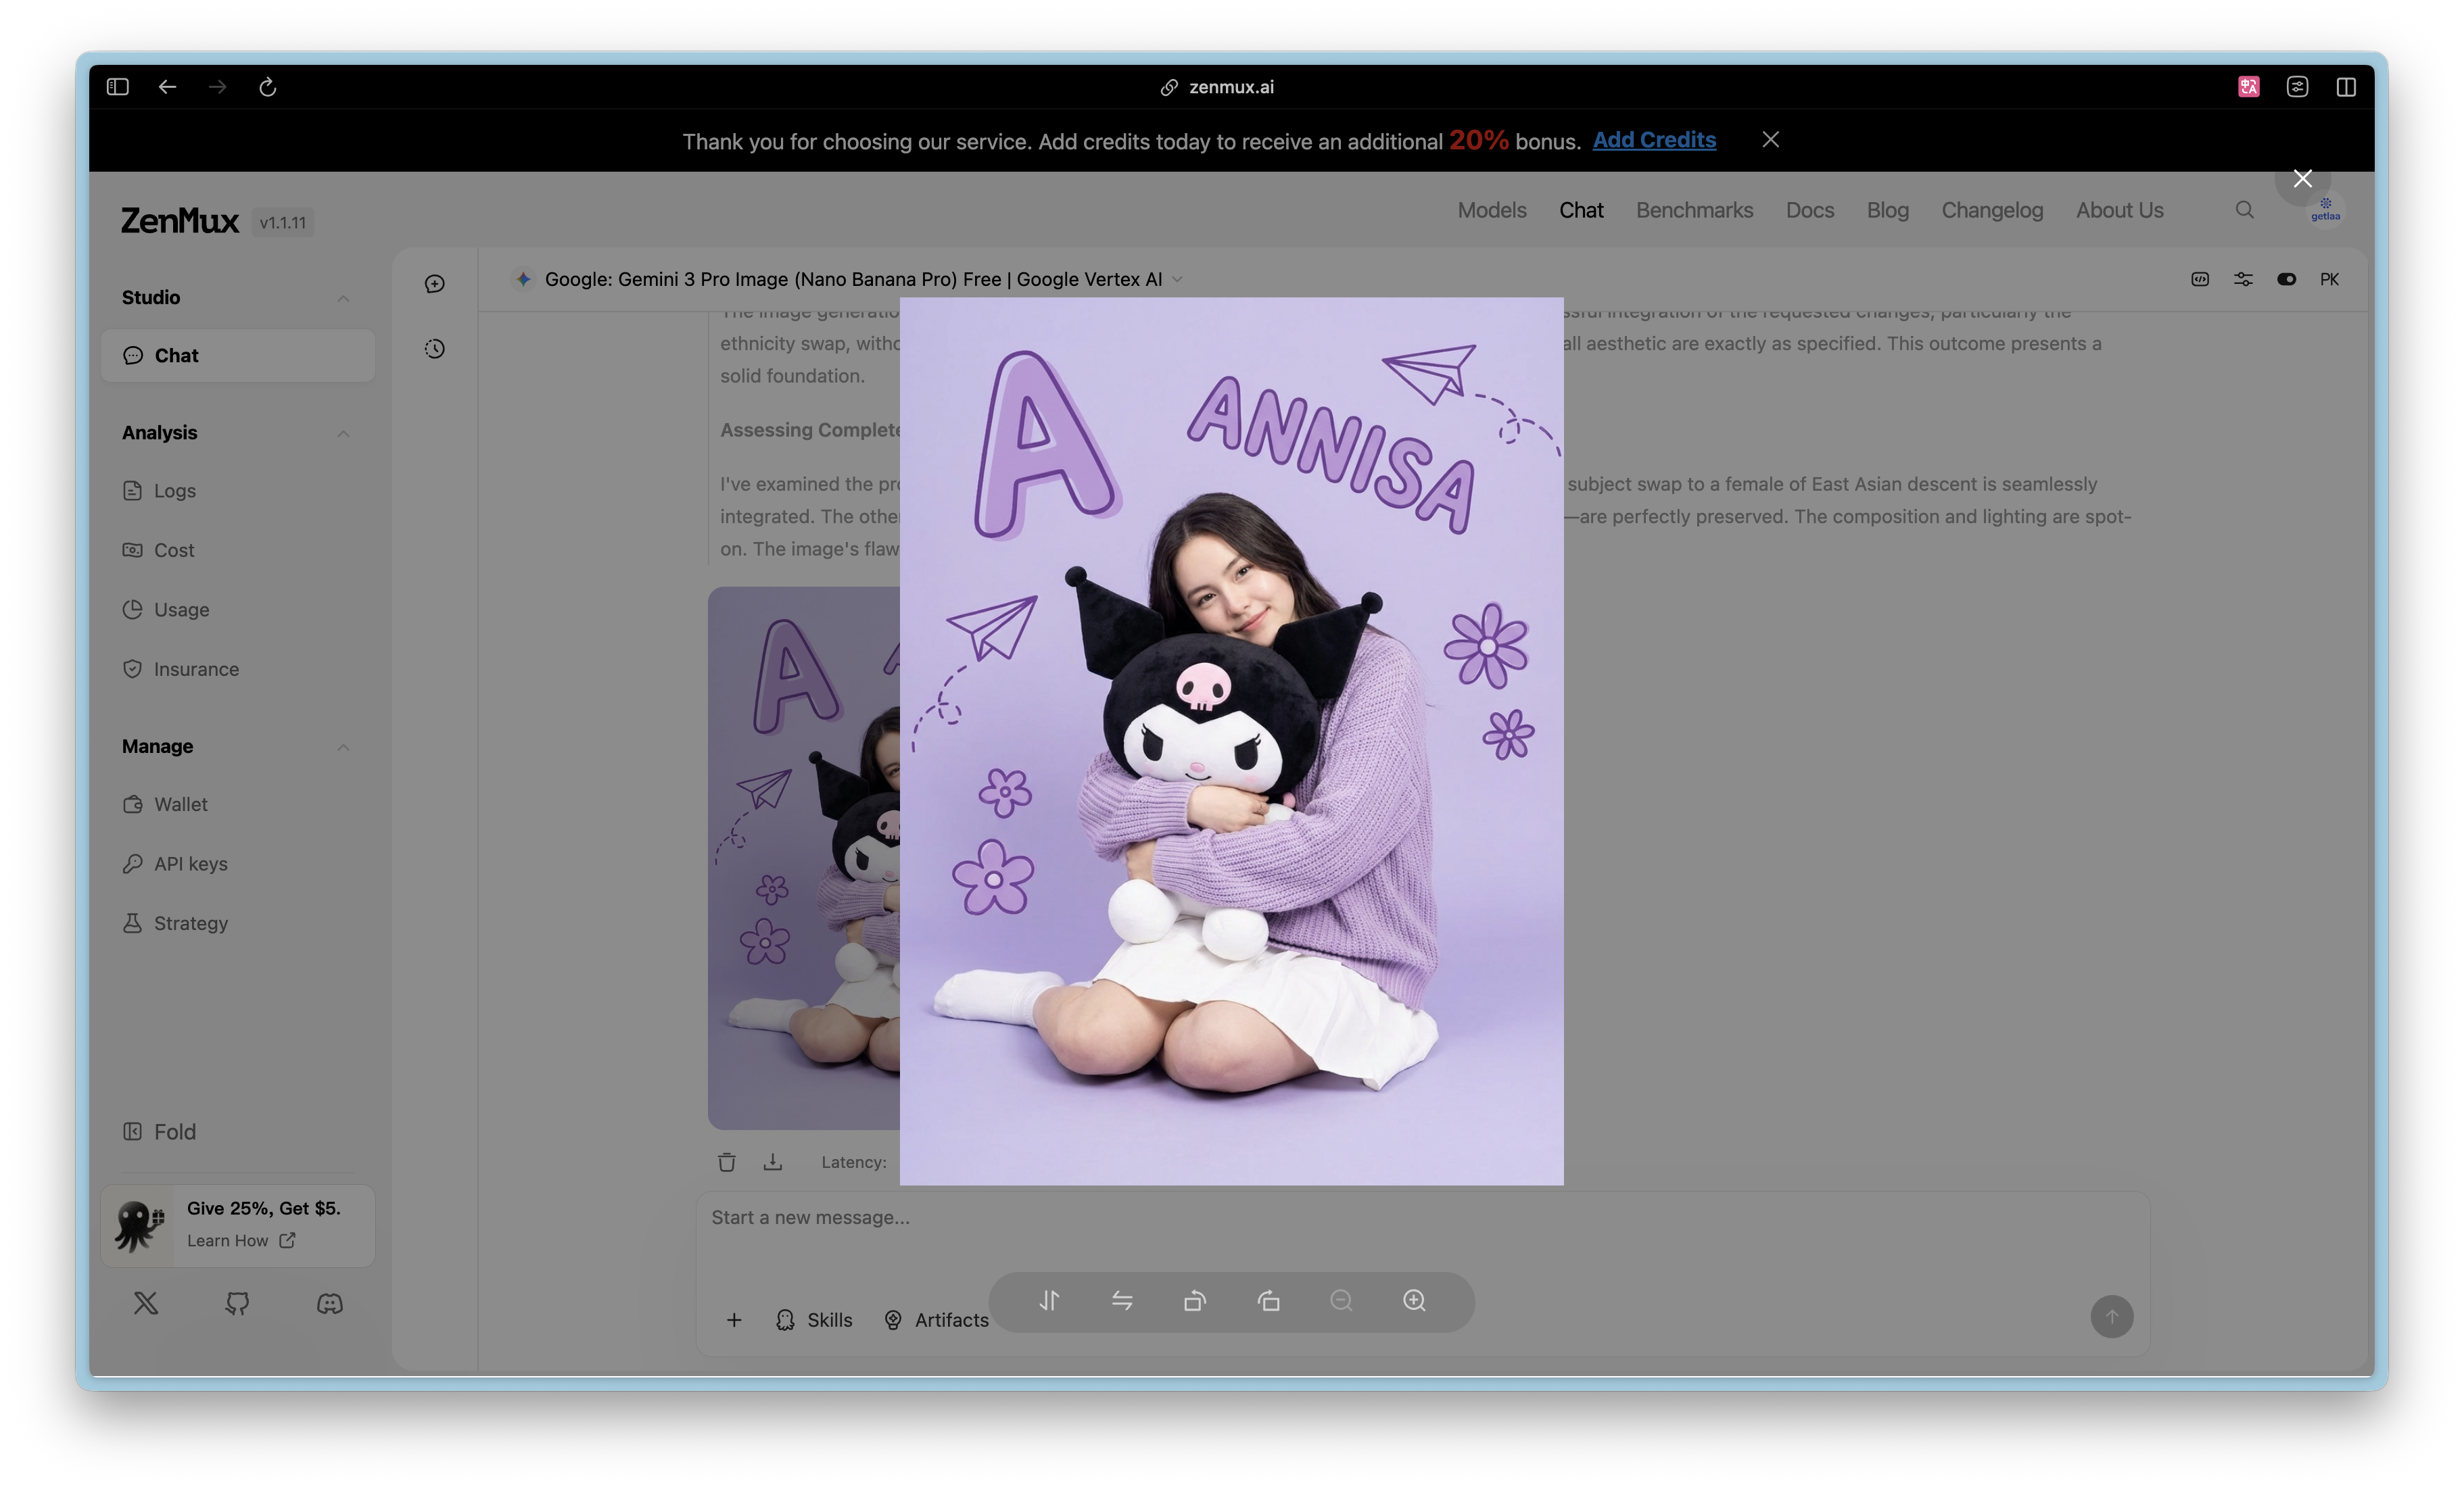Open the Blog nav tab
This screenshot has height=1491, width=2464.
pyautogui.click(x=1887, y=210)
